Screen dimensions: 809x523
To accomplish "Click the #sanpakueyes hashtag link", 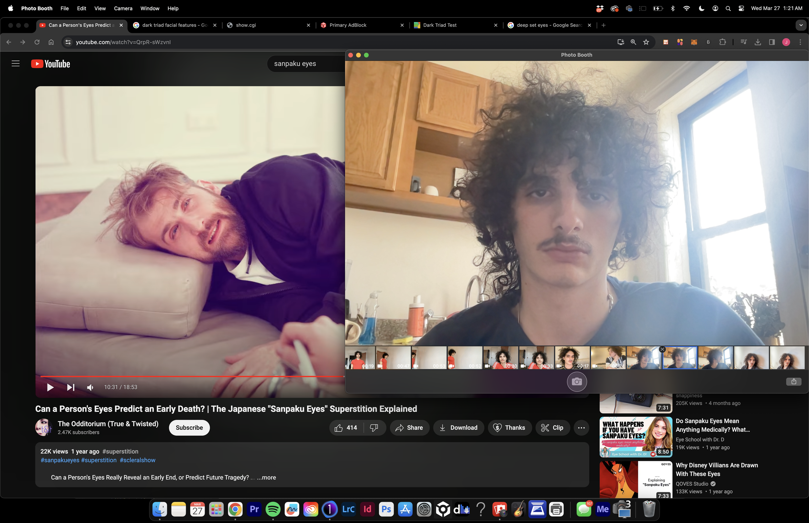I will (60, 460).
